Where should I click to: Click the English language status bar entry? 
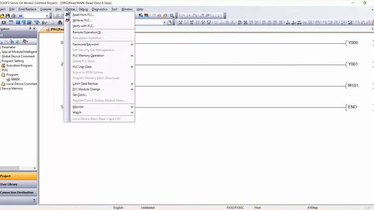tap(118, 208)
